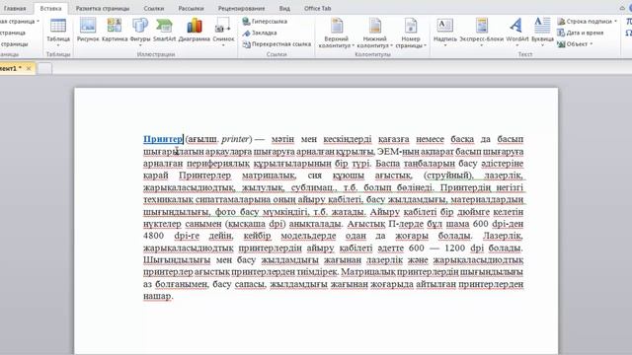Viewport: 632px width, 355px height.
Task: Insert a SmartArt graphic
Action: click(164, 31)
